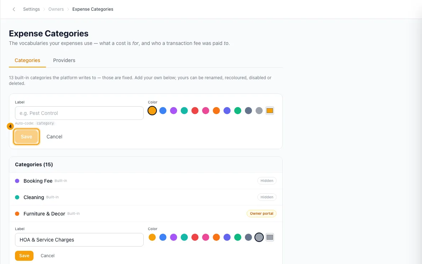Click the Categories (15) list heading
This screenshot has height=264, width=422.
(x=34, y=164)
